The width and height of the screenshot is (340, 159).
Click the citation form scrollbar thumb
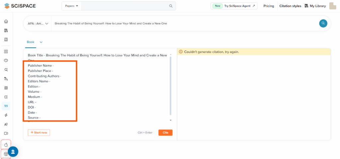click(x=170, y=86)
